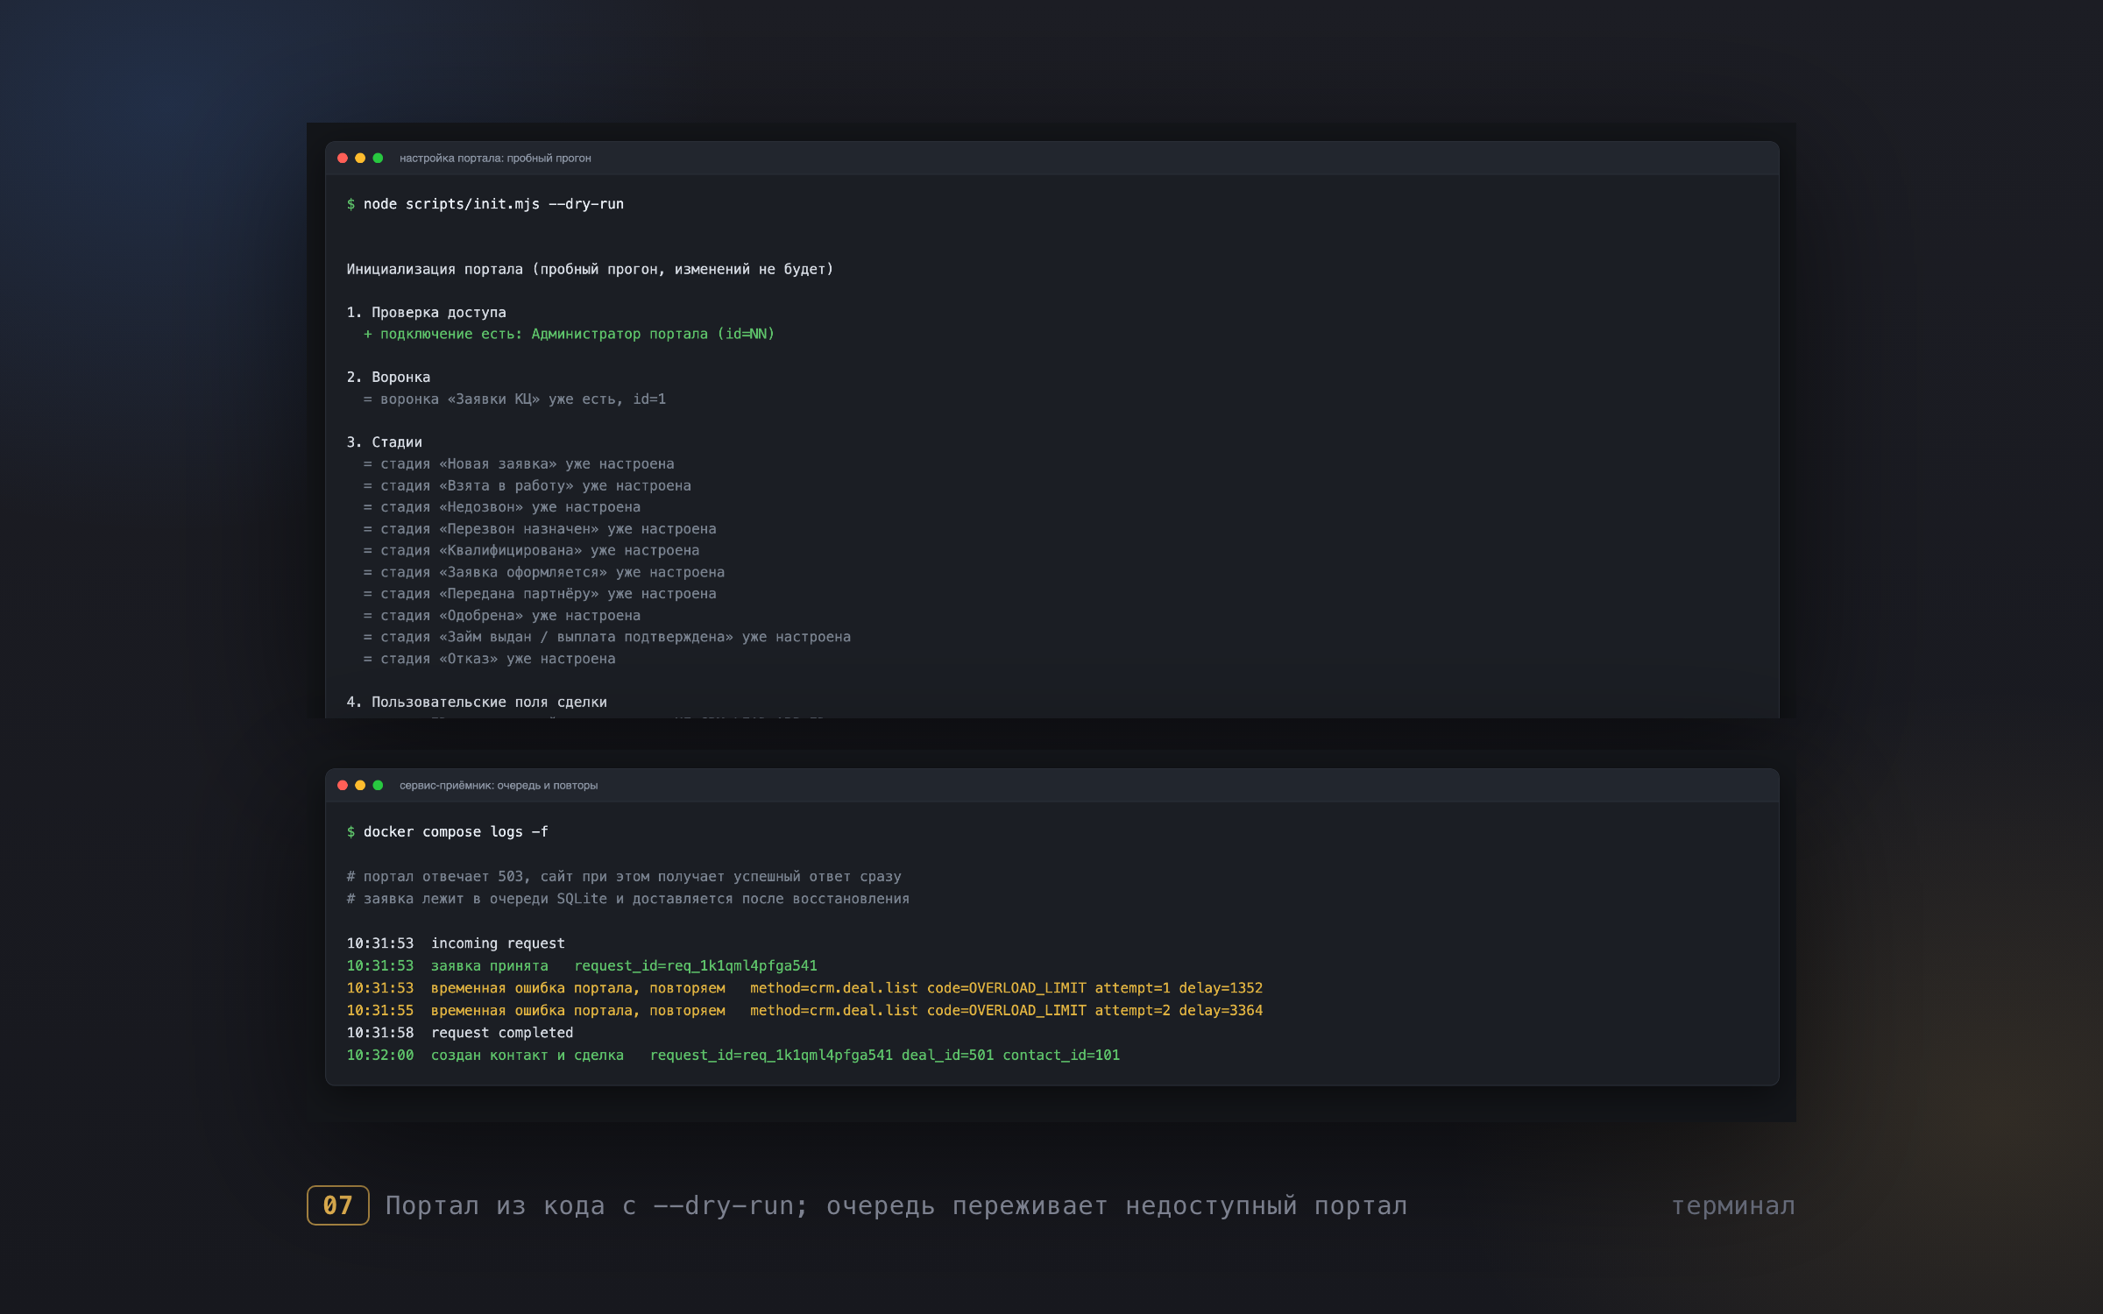Click line стадия «Перезвон назначен» уже настроена
This screenshot has width=2103, height=1314.
[540, 529]
